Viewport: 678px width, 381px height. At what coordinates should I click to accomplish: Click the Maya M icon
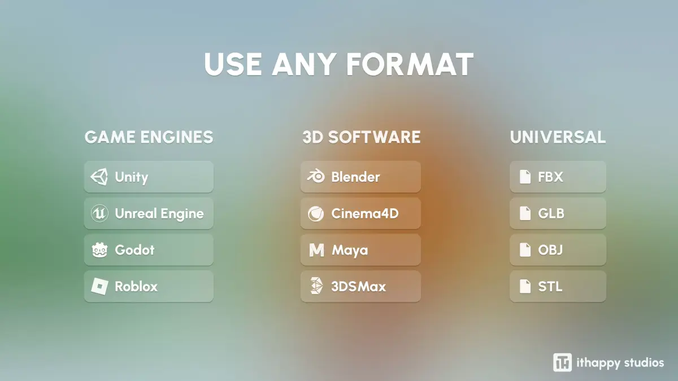316,250
